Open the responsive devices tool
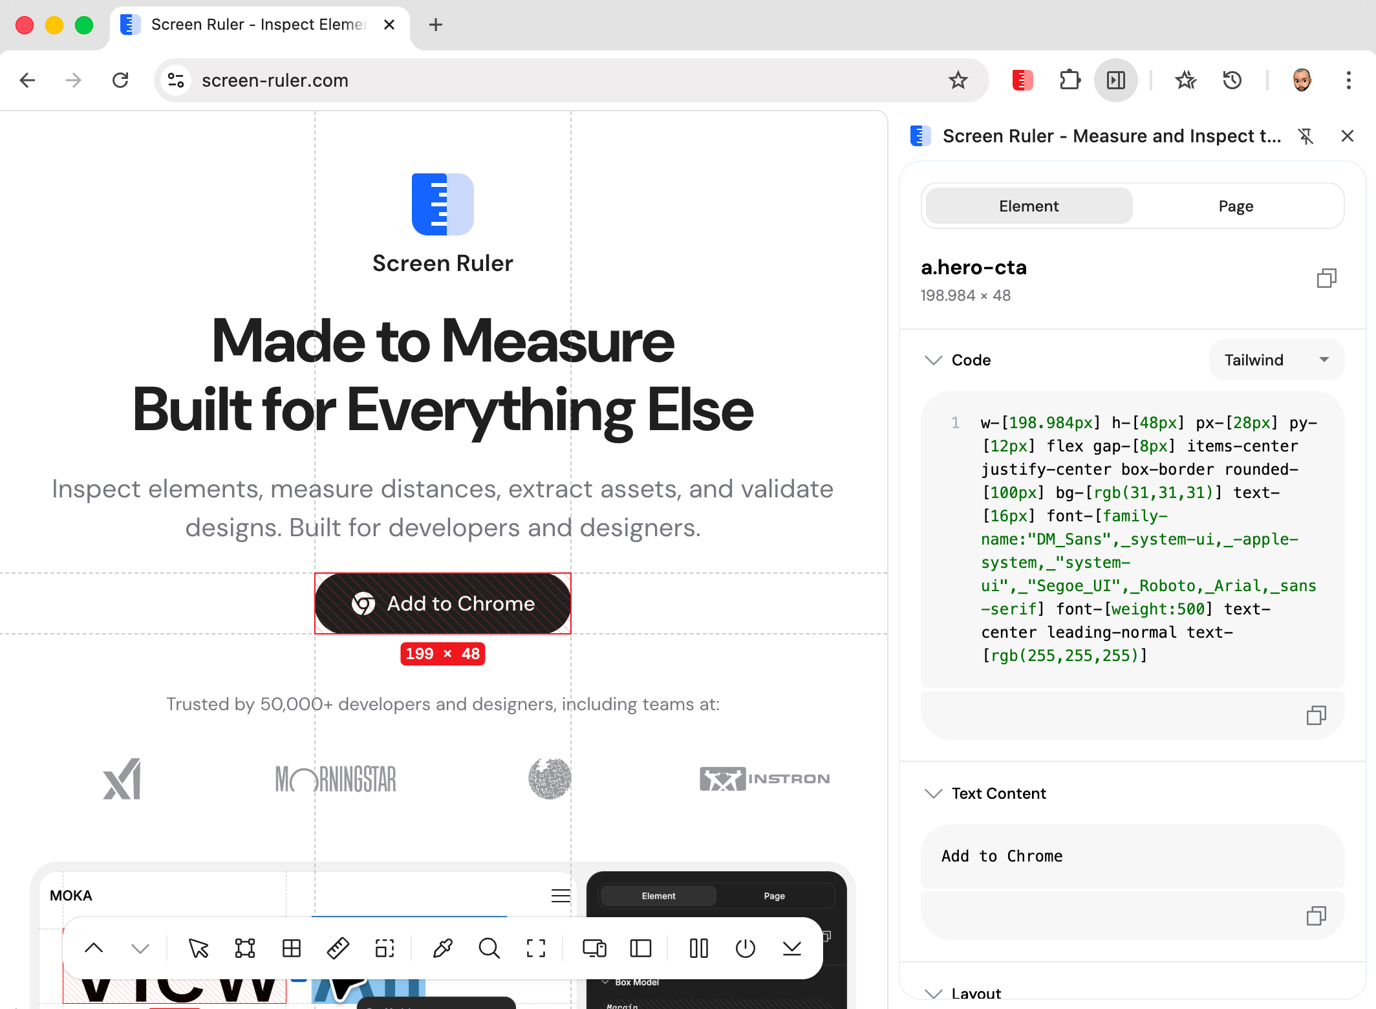The image size is (1376, 1009). [x=594, y=948]
